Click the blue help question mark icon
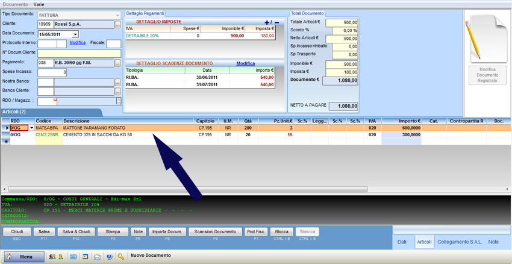 [x=109, y=257]
